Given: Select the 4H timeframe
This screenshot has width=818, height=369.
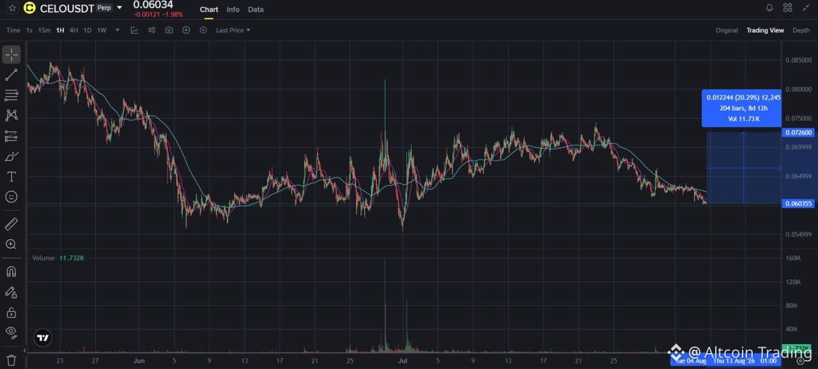Looking at the screenshot, I should 73,30.
